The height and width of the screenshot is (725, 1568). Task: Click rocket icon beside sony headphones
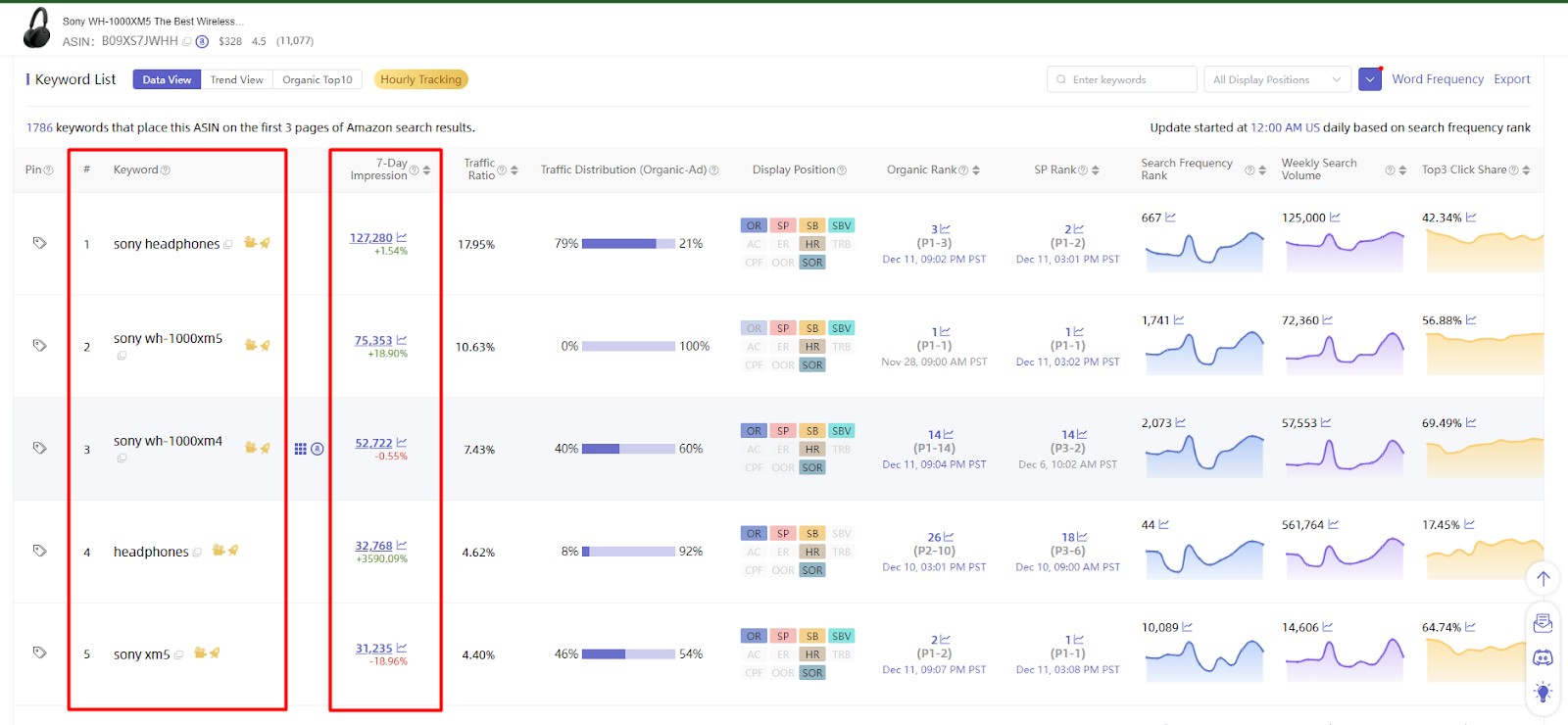(265, 243)
